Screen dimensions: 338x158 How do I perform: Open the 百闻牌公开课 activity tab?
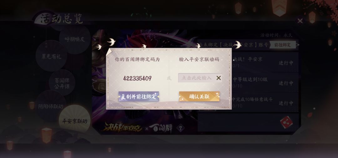pos(62,83)
